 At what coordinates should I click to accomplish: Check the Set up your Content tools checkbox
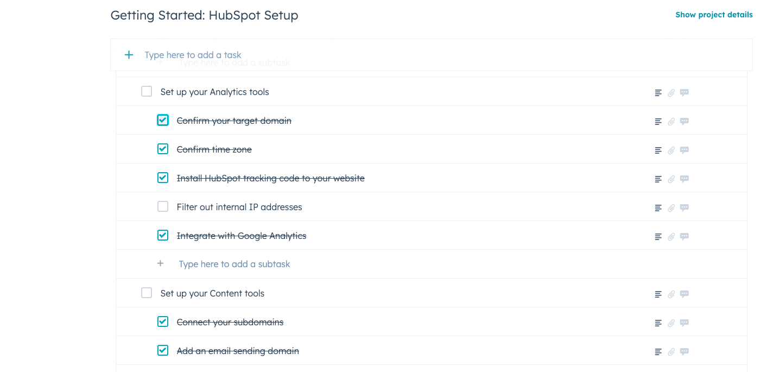pos(147,293)
